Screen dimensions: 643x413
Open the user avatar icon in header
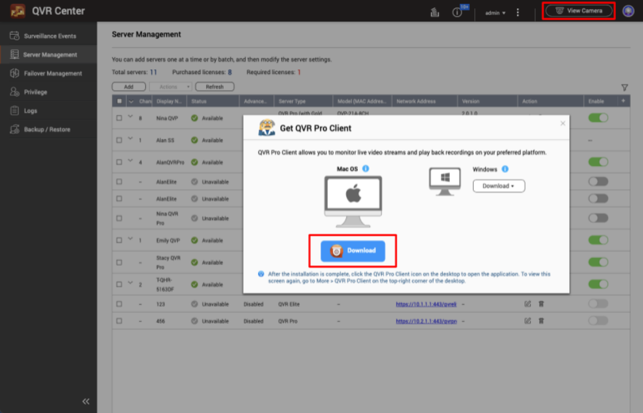point(628,11)
